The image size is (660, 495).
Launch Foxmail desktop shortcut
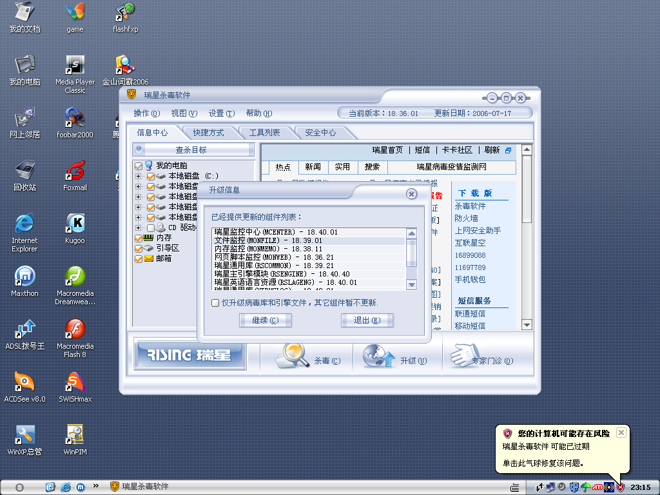pos(75,176)
